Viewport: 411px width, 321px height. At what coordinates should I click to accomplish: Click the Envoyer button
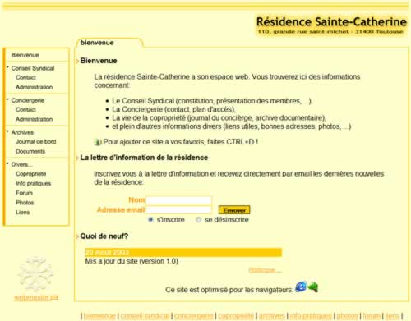(x=234, y=210)
